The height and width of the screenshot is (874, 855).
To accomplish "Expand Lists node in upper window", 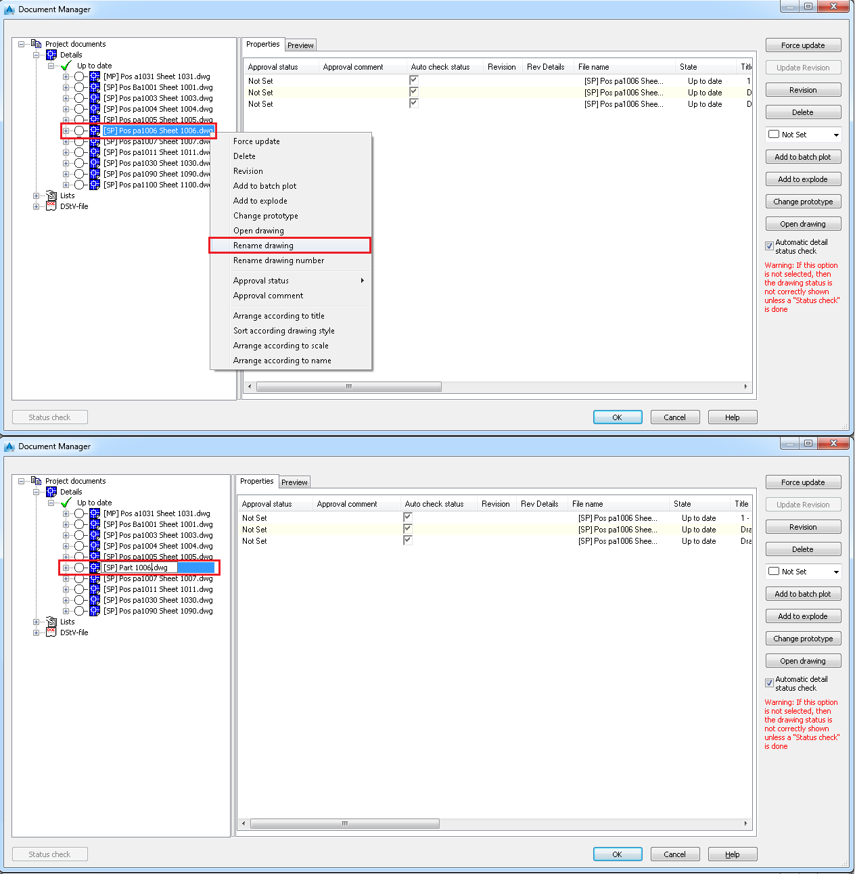I will tap(37, 195).
